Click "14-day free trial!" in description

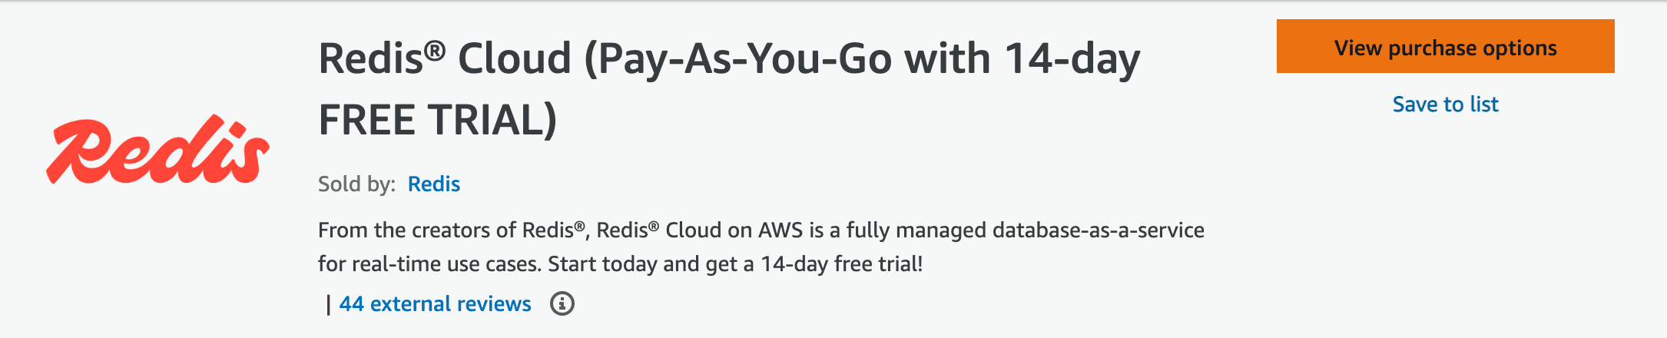pos(841,264)
